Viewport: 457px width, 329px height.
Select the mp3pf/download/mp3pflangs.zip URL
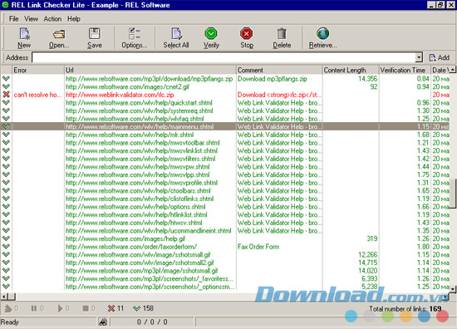pyautogui.click(x=150, y=78)
